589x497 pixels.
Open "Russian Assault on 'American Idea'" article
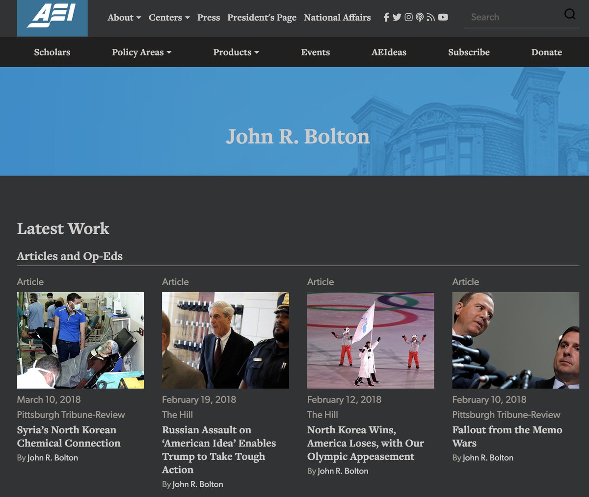click(x=219, y=449)
